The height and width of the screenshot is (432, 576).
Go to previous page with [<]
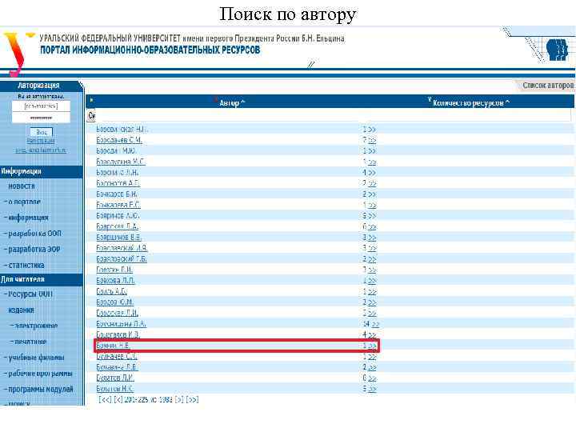pyautogui.click(x=118, y=399)
